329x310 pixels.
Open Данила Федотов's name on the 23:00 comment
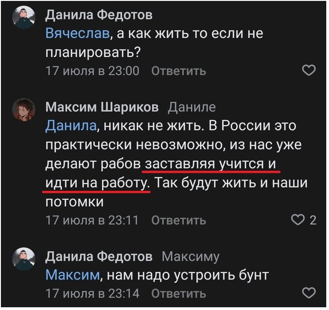pos(99,15)
